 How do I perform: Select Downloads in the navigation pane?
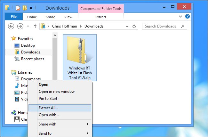(x=28, y=52)
